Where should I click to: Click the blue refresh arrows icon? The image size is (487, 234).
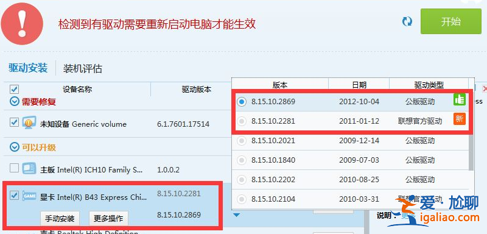407,21
